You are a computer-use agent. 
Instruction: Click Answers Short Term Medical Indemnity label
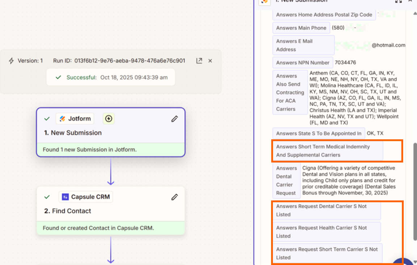(327, 151)
